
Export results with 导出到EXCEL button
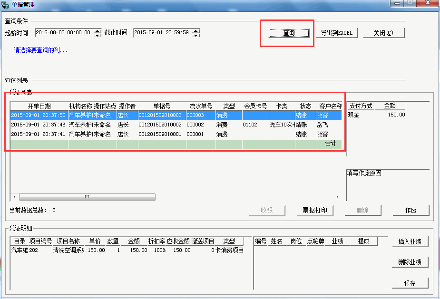[336, 33]
